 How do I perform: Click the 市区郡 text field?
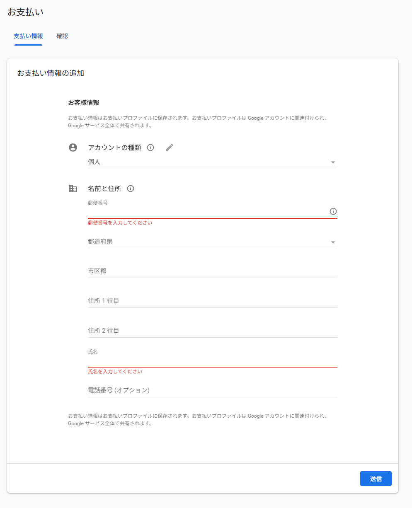212,271
